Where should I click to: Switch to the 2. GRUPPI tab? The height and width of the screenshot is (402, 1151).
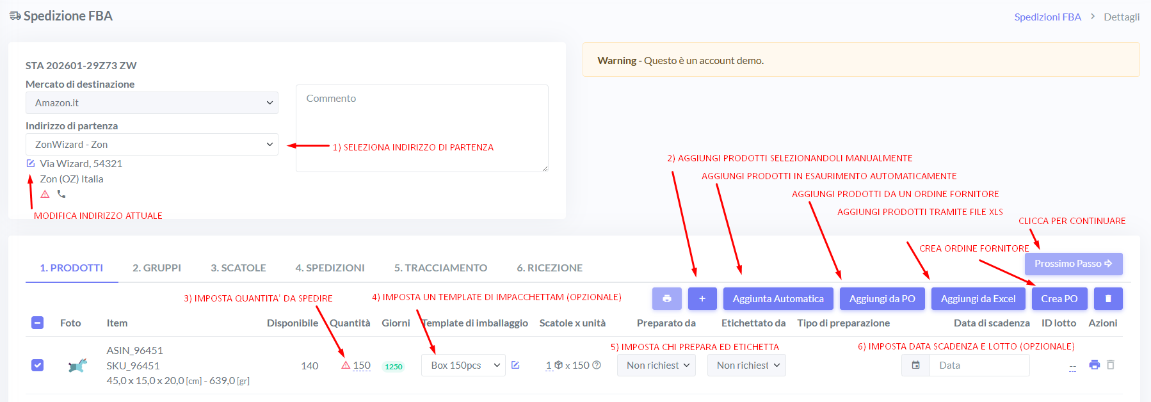(x=157, y=268)
